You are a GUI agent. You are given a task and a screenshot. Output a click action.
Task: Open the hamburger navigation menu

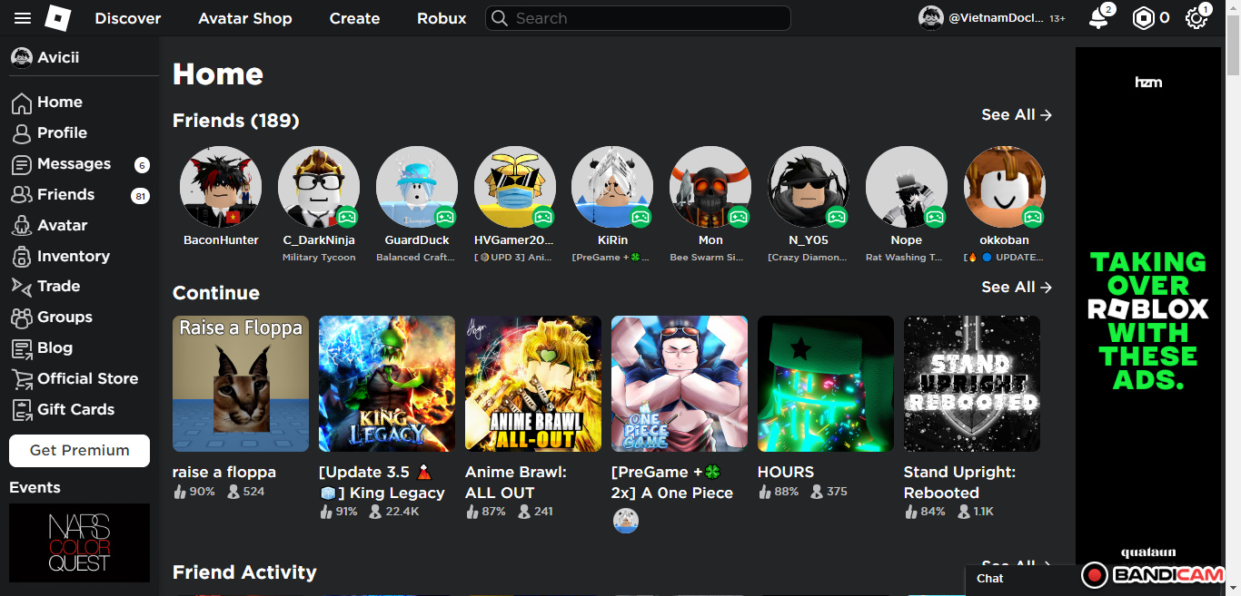23,18
